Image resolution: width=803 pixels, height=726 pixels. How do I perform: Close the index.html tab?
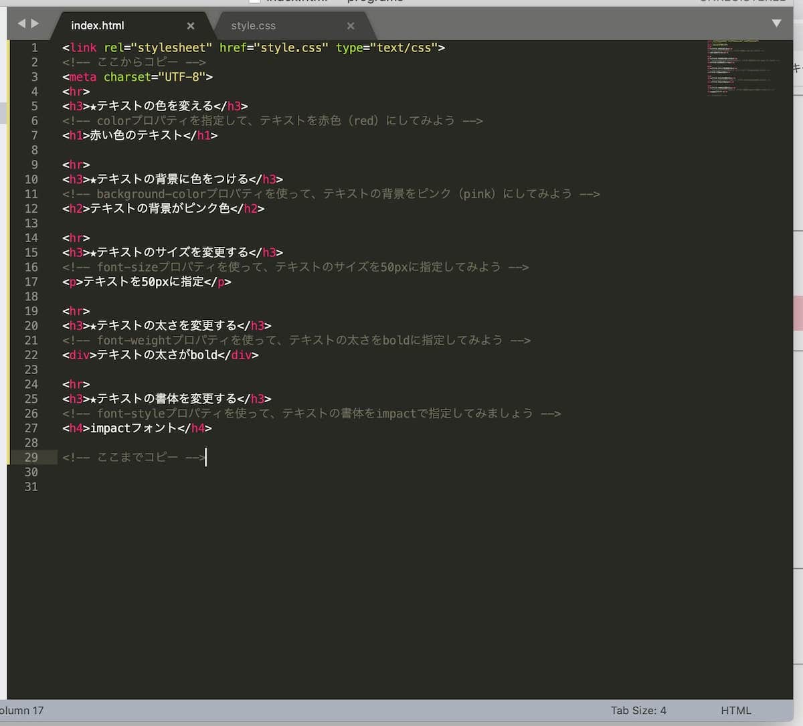pos(191,25)
